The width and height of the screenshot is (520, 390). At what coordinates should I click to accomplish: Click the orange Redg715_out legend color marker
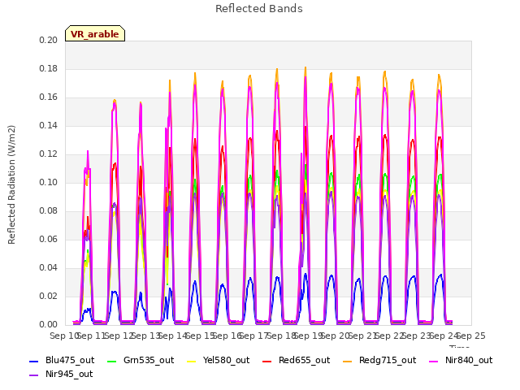348,361
